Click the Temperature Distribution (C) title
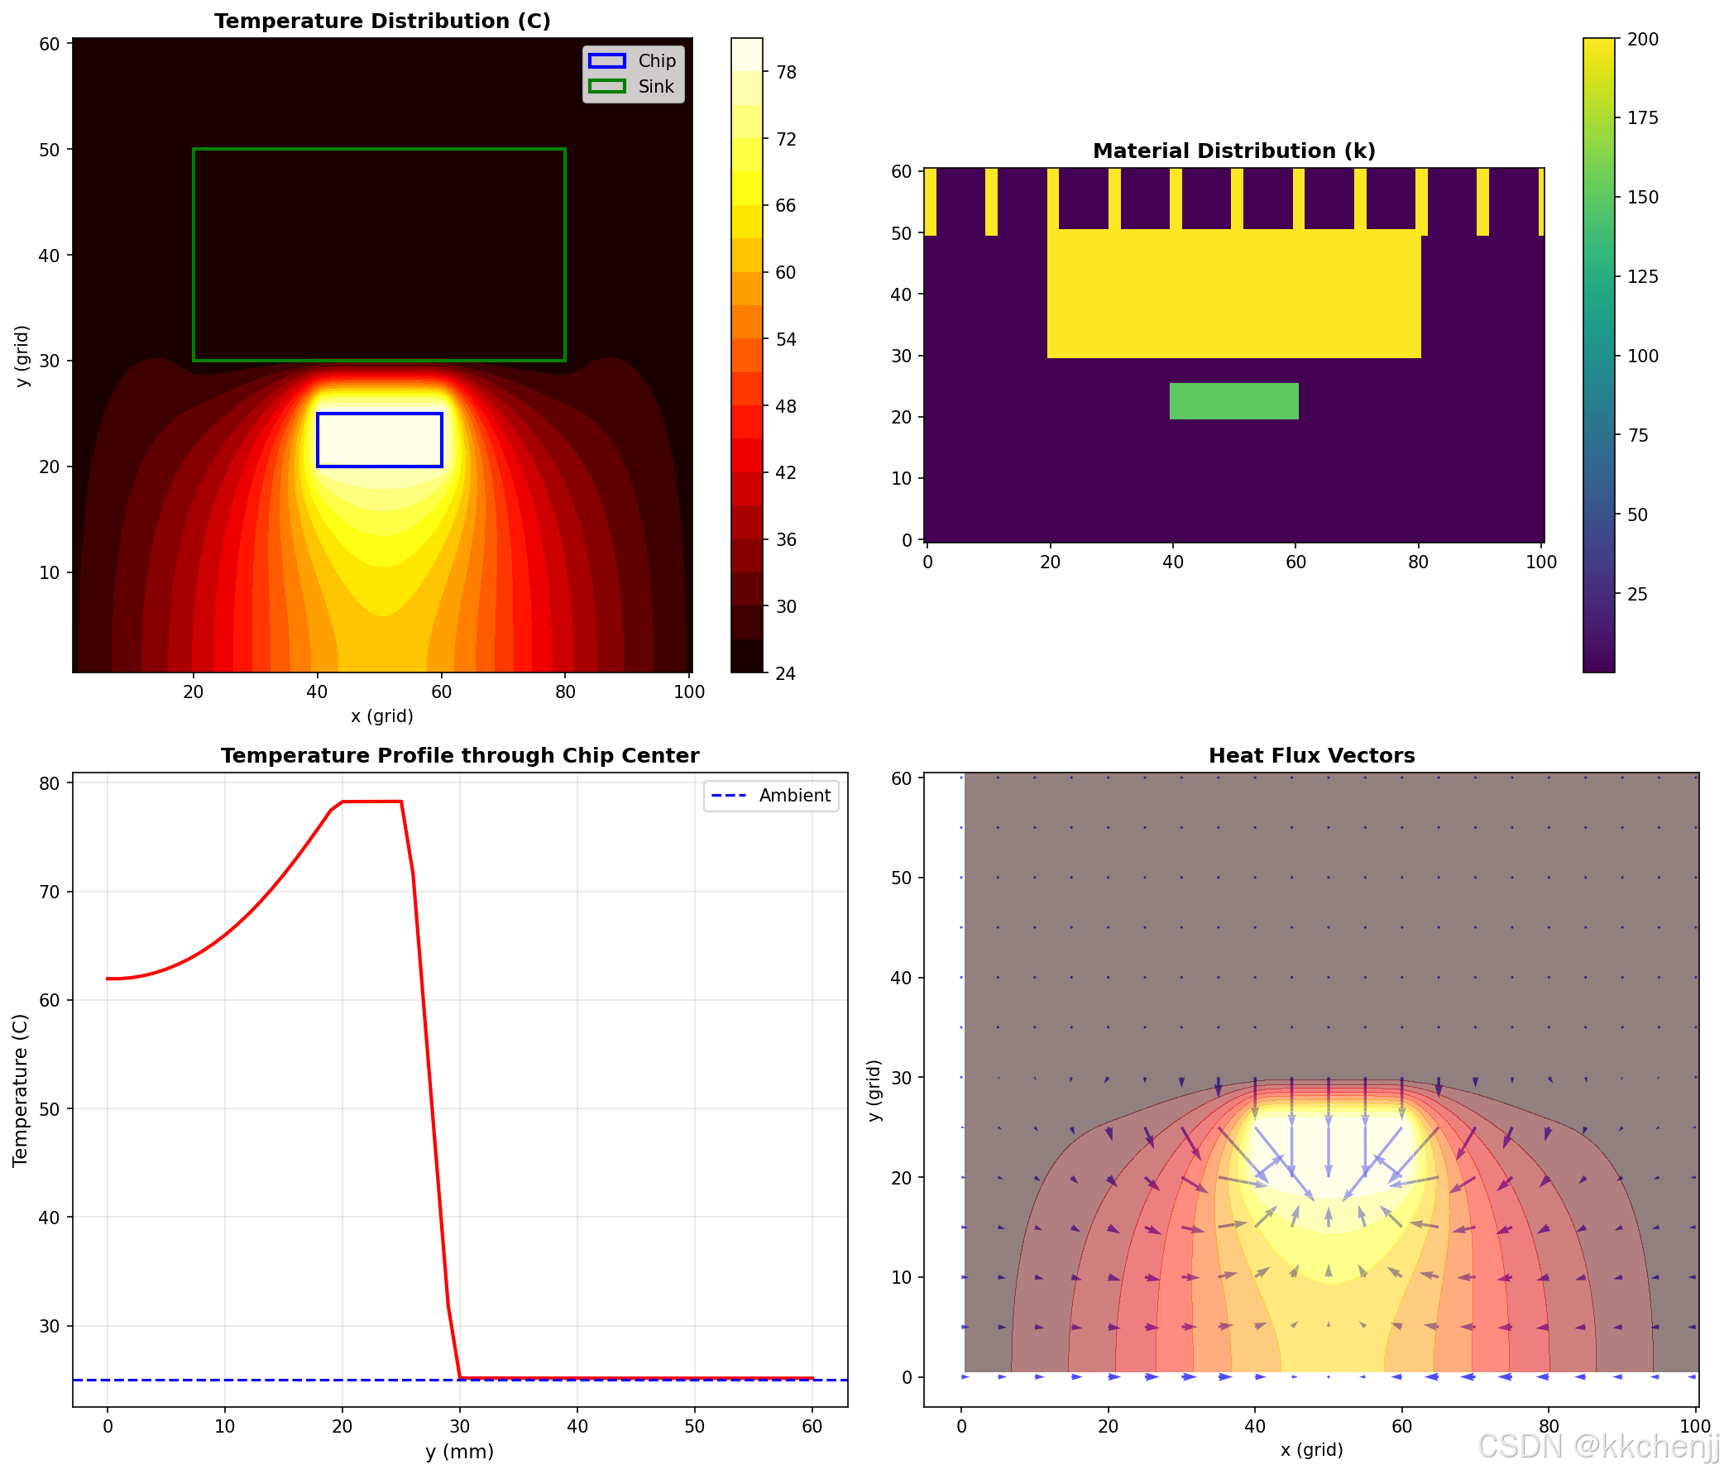Screen dimensions: 1724x1474 point(382,22)
